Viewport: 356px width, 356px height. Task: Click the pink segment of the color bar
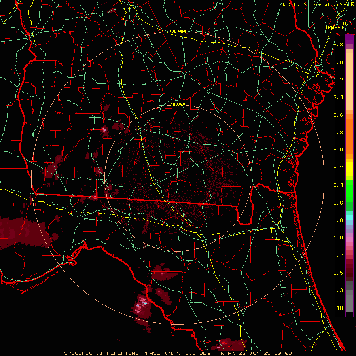(349, 240)
